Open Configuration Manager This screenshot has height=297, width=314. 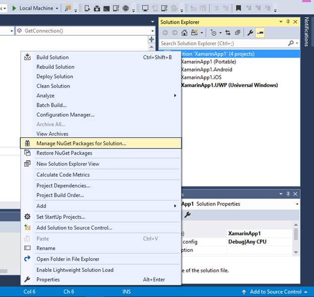coord(101,115)
